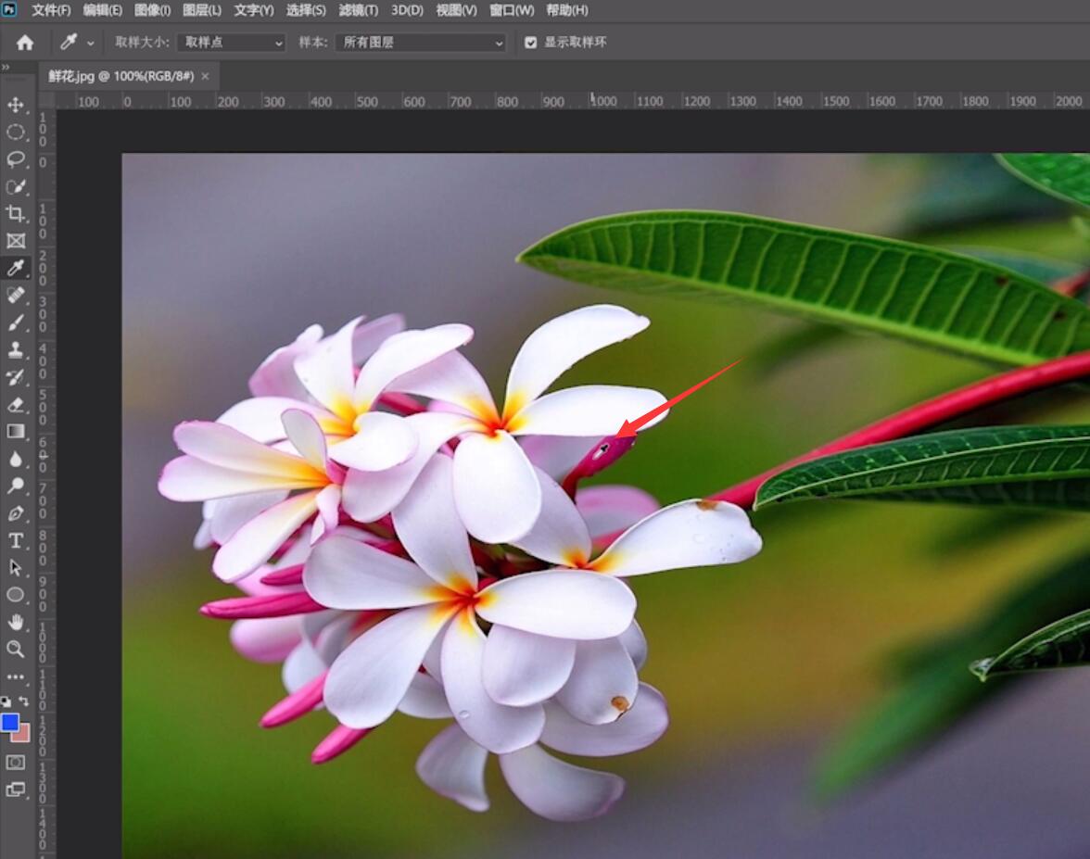Select the Brush tool
Screen dimensions: 1090x859
pos(15,322)
